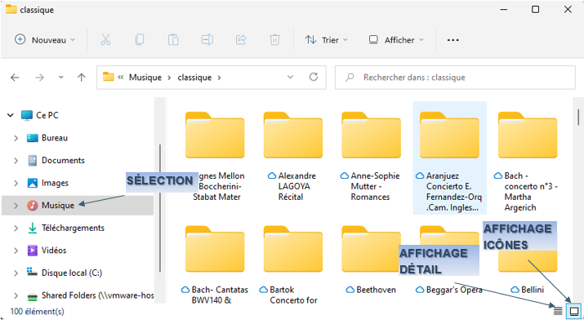Refresh the classique folder view
The width and height of the screenshot is (584, 324).
tap(314, 77)
